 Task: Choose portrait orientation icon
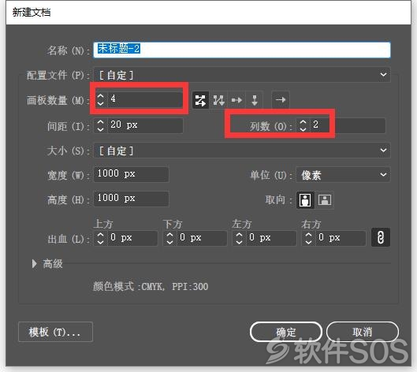pos(305,200)
